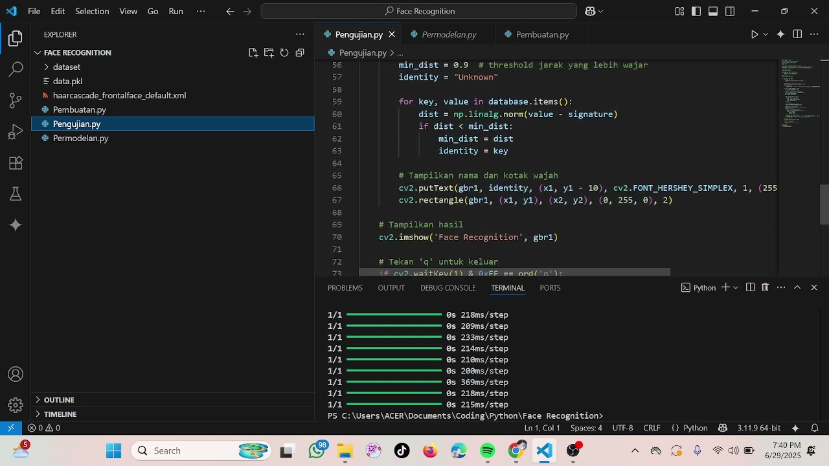829x466 pixels.
Task: Toggle the primary side bar visibility
Action: (x=696, y=11)
